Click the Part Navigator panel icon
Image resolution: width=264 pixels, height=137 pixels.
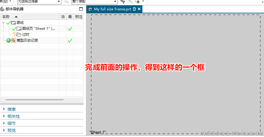pos(2,9)
